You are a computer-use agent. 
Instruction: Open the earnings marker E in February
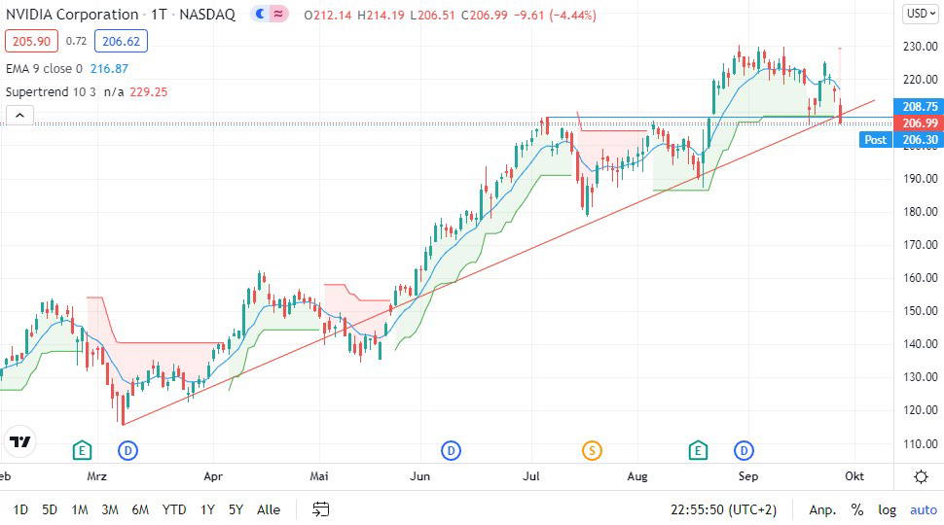[82, 450]
